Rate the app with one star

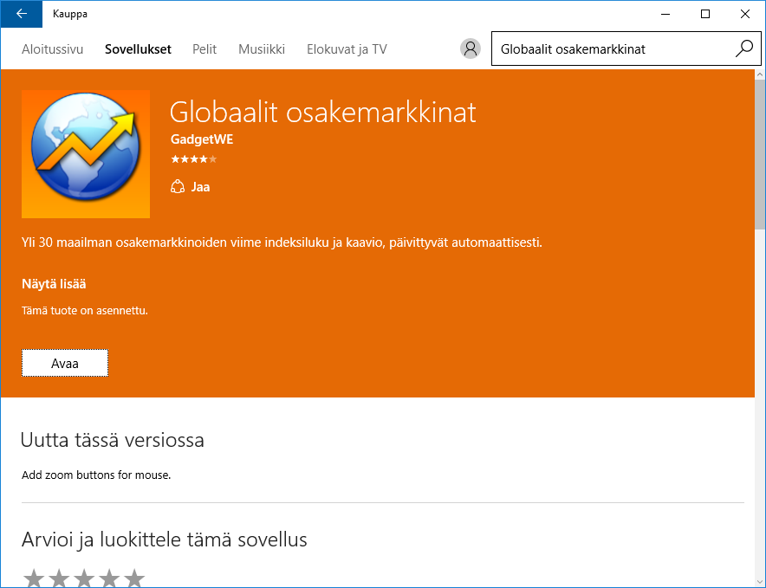(33, 578)
